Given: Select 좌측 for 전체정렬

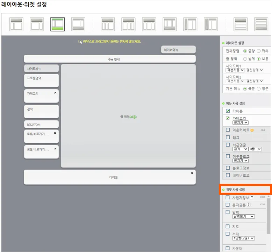Looking at the screenshot, I should point(259,51).
